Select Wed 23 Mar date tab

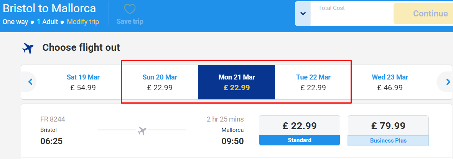click(x=390, y=82)
